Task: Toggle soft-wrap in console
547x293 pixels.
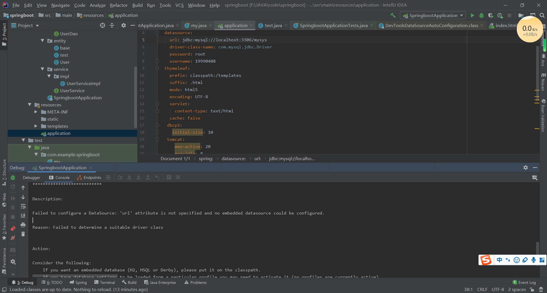Action: [23, 207]
